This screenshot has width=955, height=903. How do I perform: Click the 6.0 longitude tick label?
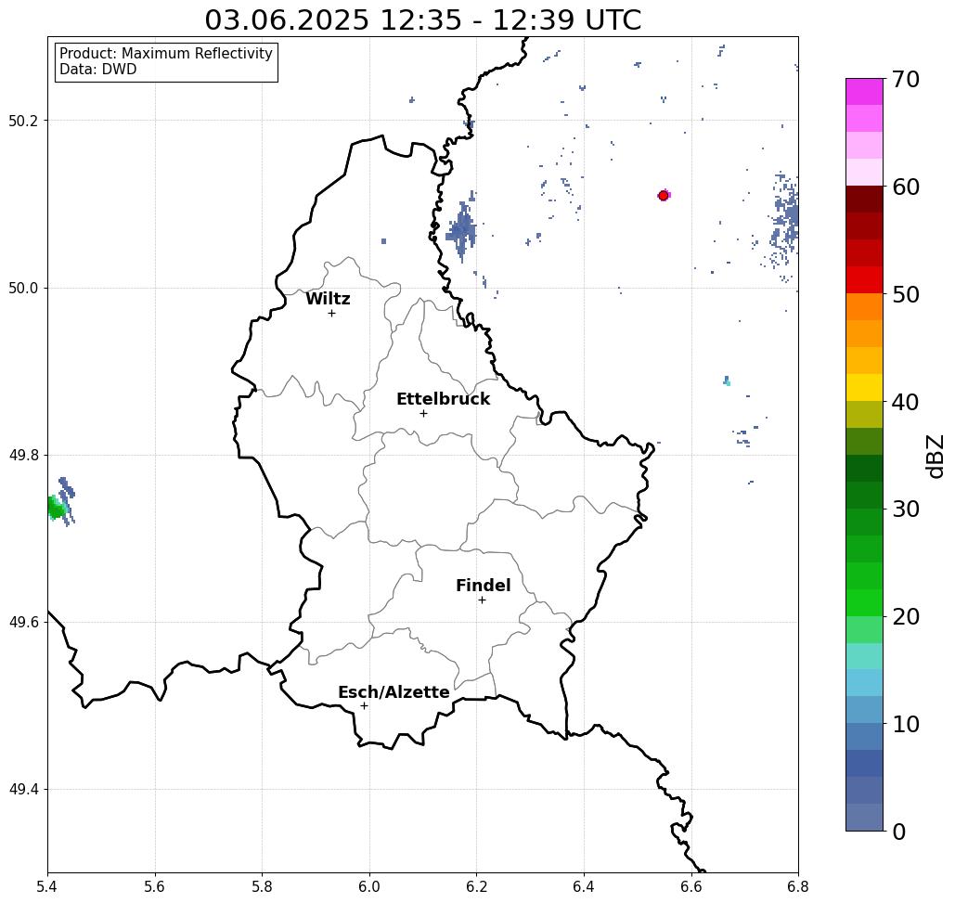tap(369, 886)
